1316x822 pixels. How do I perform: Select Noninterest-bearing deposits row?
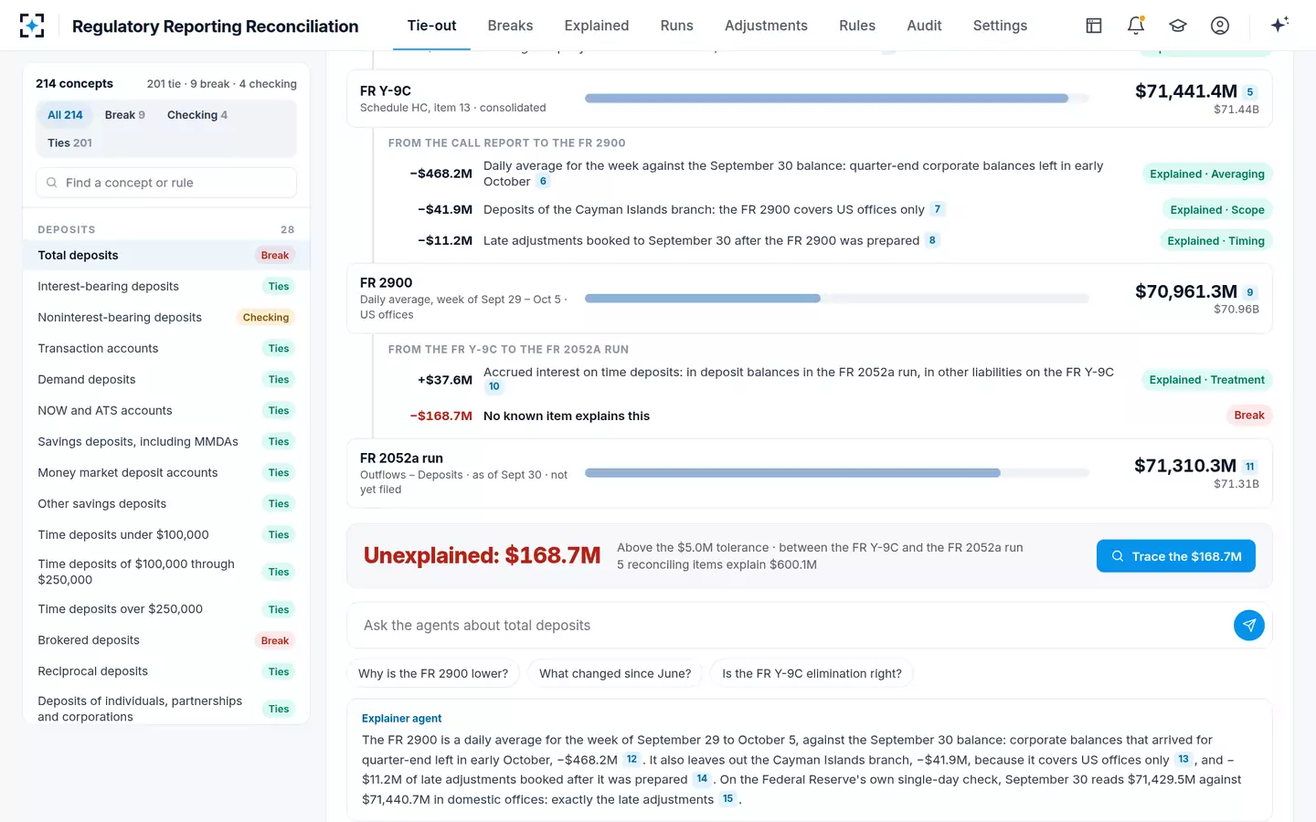click(166, 318)
